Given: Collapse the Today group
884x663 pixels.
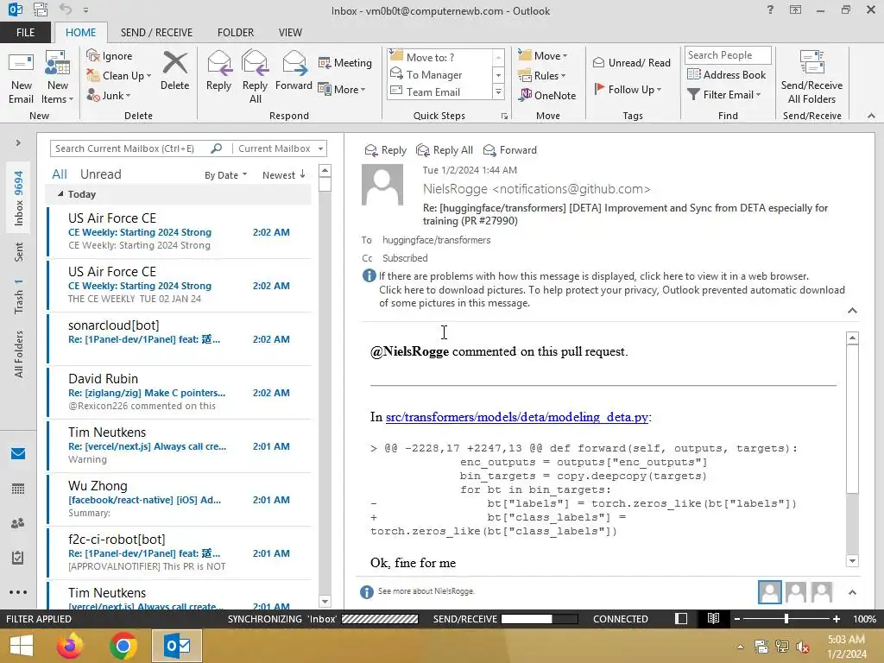Looking at the screenshot, I should click(x=60, y=194).
